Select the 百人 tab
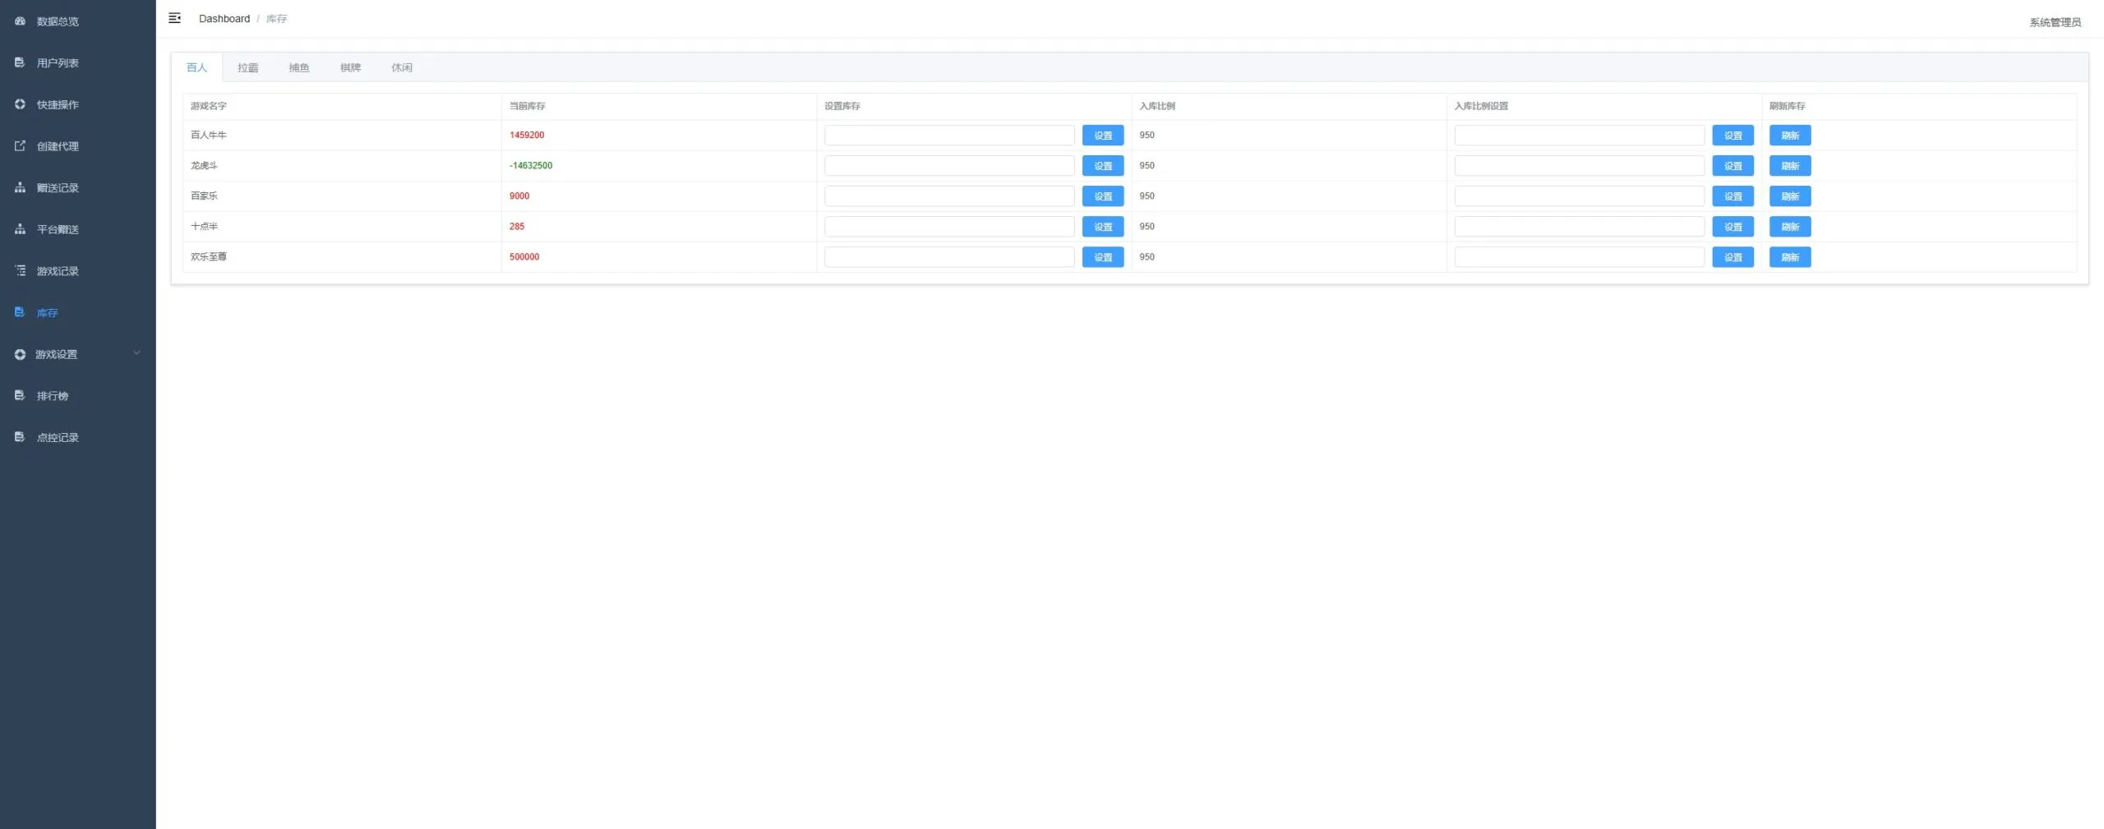Viewport: 2104px width, 829px height. 196,67
